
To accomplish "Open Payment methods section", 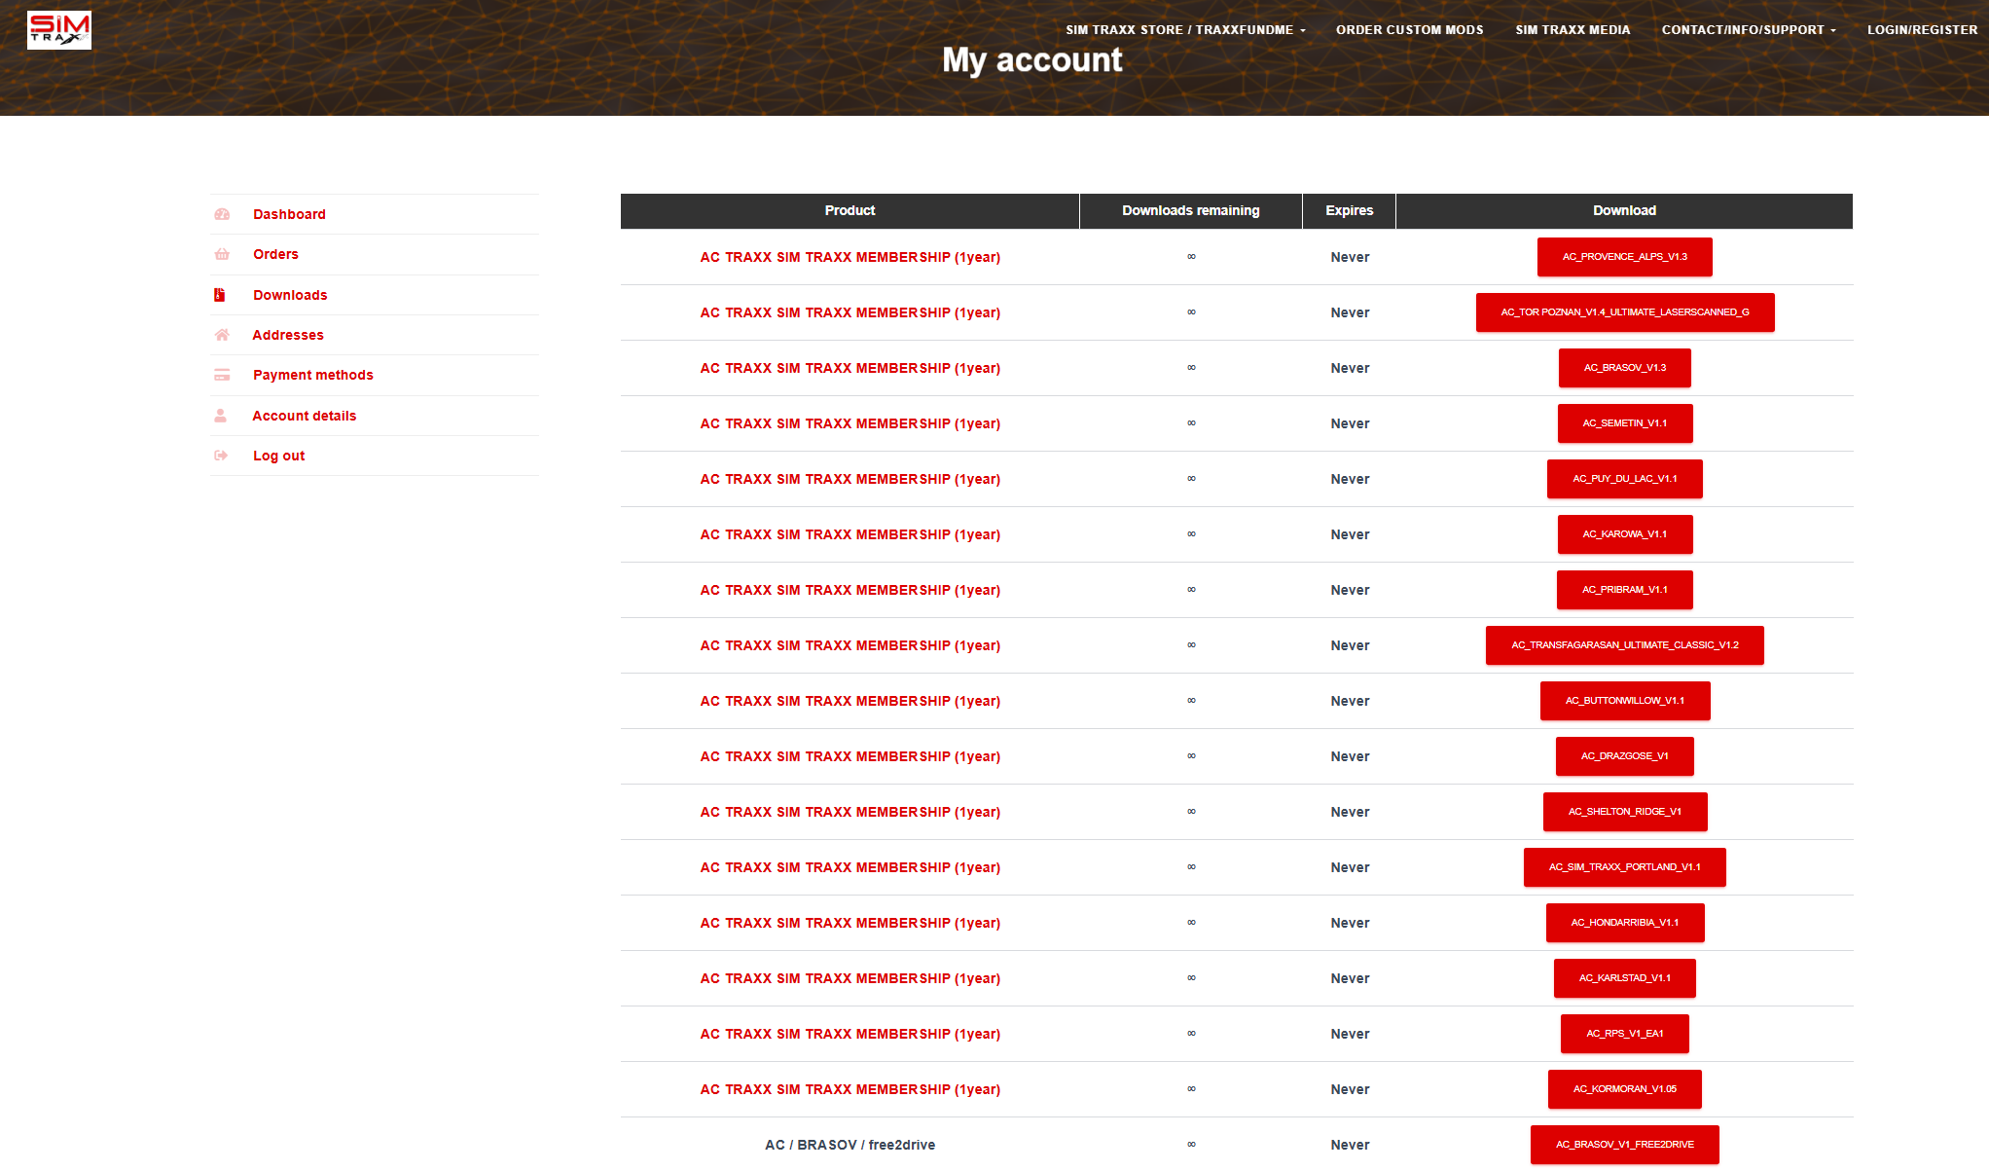I will pos(313,375).
